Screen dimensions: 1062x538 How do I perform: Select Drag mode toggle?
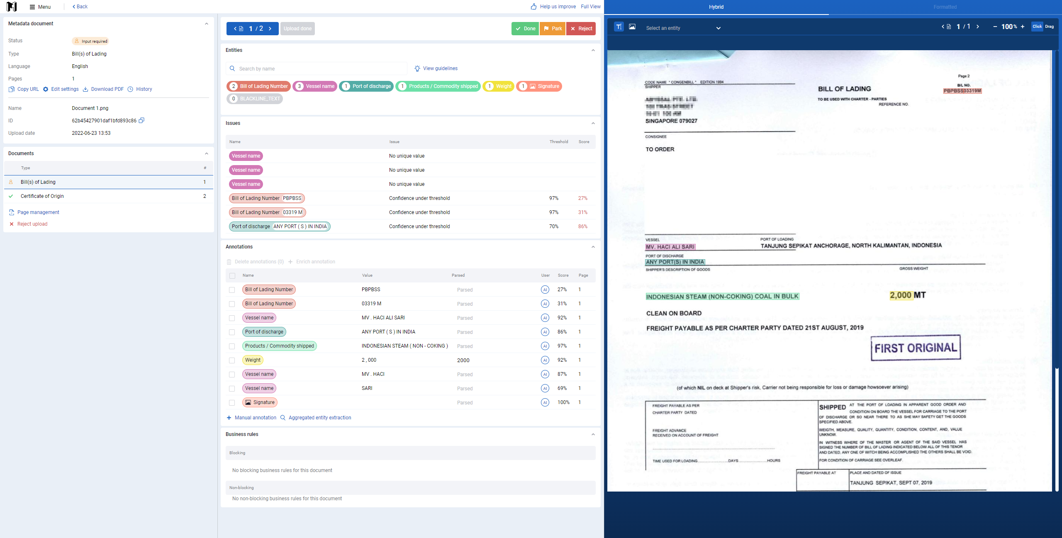coord(1050,27)
